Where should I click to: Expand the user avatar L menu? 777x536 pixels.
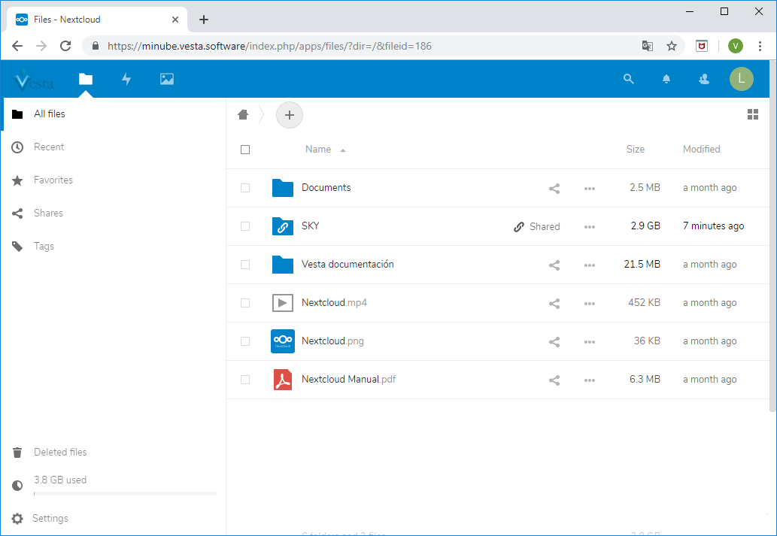pos(741,79)
